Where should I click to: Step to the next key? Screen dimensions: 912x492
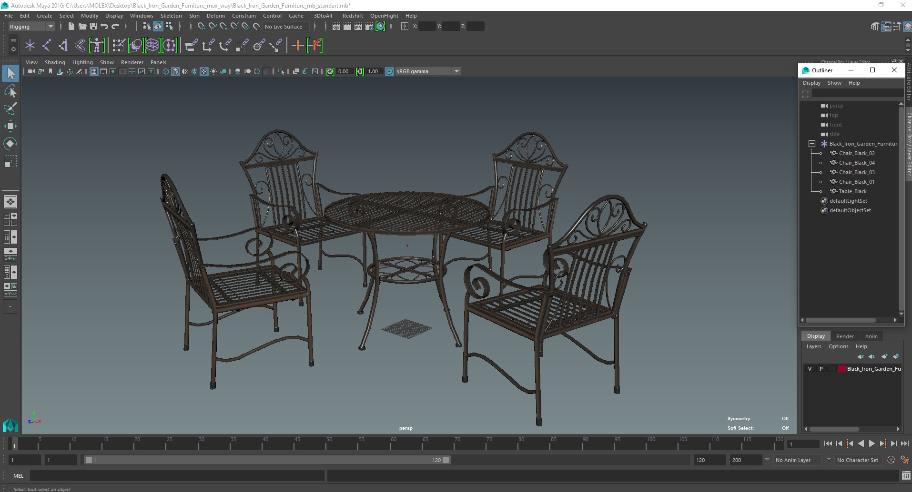882,443
